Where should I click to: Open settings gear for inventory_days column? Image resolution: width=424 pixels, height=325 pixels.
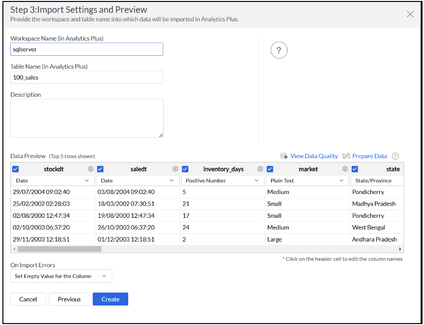pos(260,169)
